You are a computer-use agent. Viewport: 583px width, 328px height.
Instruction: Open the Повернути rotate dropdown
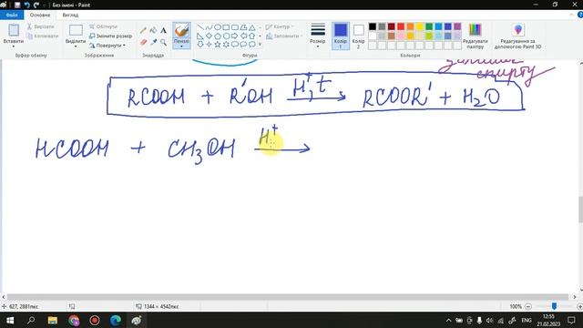click(107, 46)
